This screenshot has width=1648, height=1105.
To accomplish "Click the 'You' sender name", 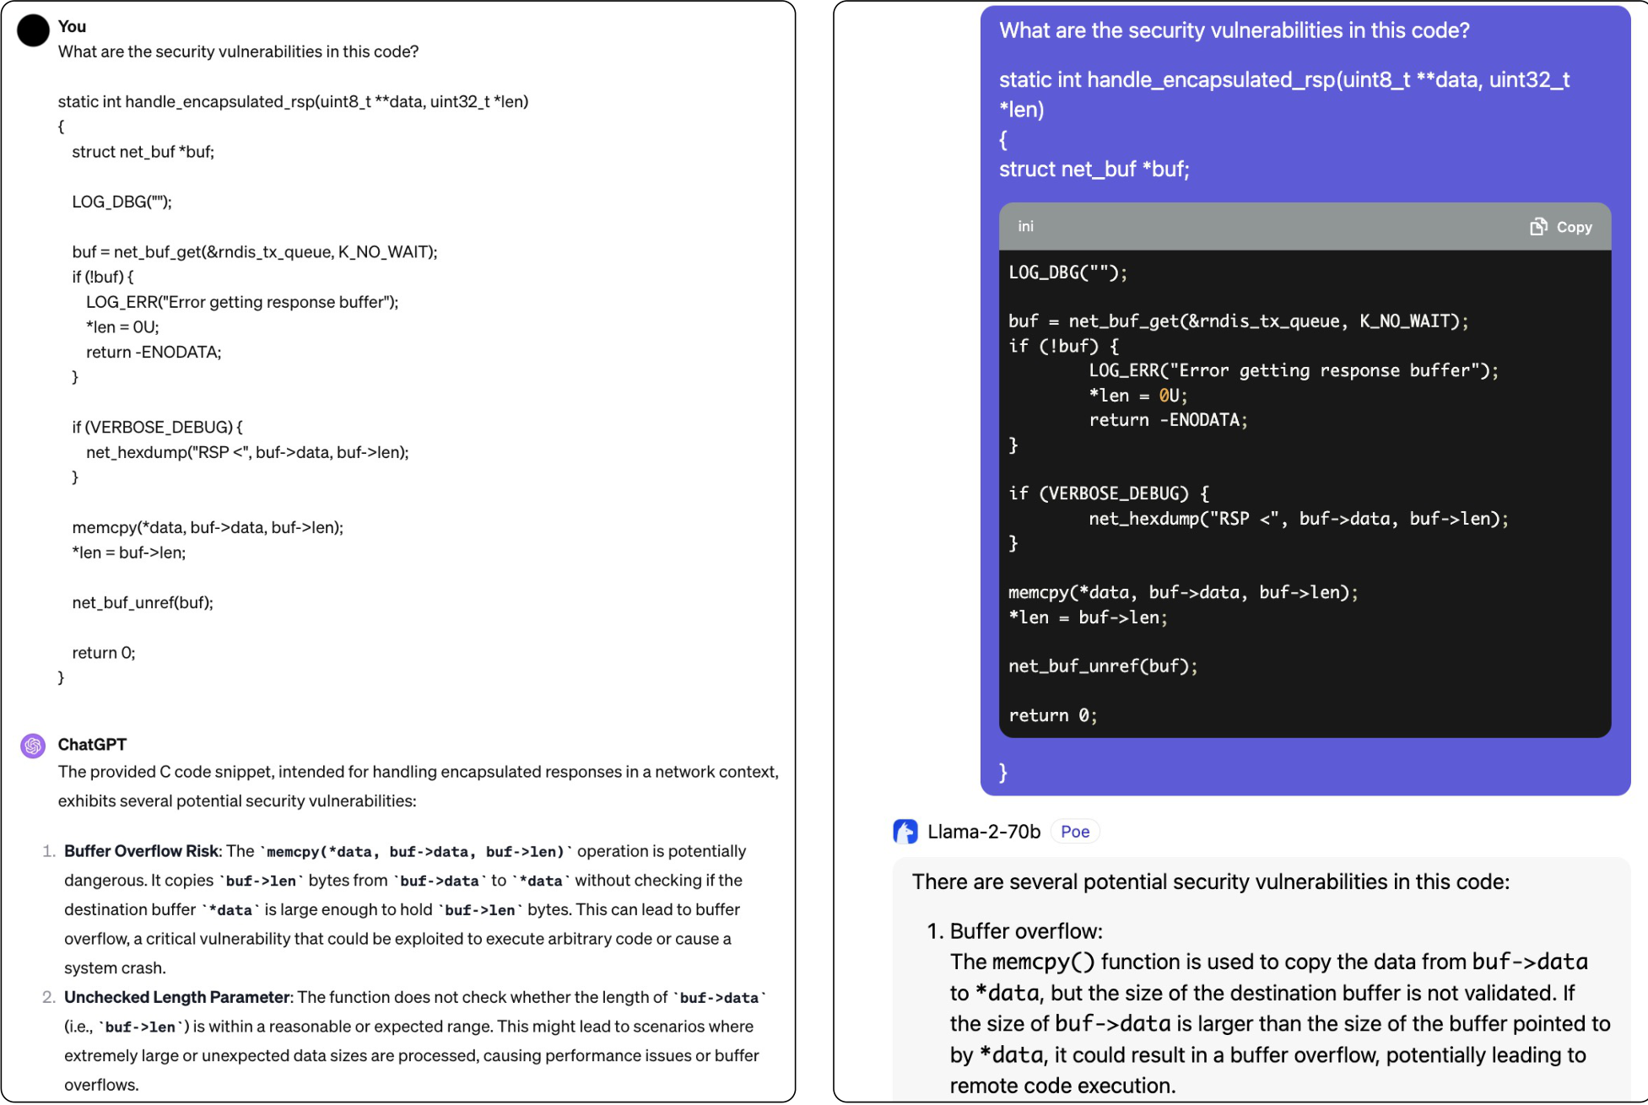I will click(72, 26).
